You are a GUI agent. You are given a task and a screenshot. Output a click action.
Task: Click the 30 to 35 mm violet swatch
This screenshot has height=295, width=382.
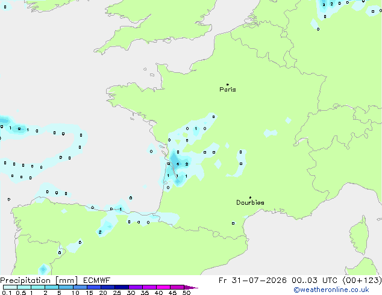(x=136, y=287)
